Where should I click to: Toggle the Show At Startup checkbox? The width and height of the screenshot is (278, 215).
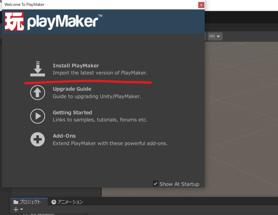click(x=155, y=184)
